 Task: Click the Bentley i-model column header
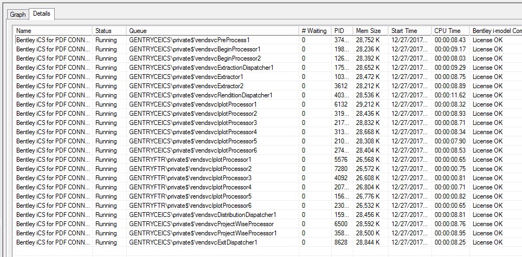(495, 31)
